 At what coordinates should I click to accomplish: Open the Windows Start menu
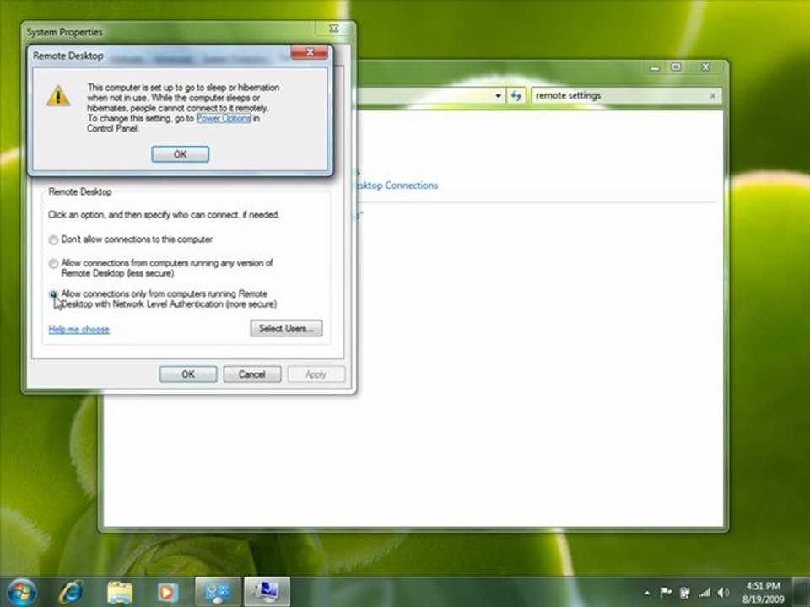pyautogui.click(x=22, y=592)
